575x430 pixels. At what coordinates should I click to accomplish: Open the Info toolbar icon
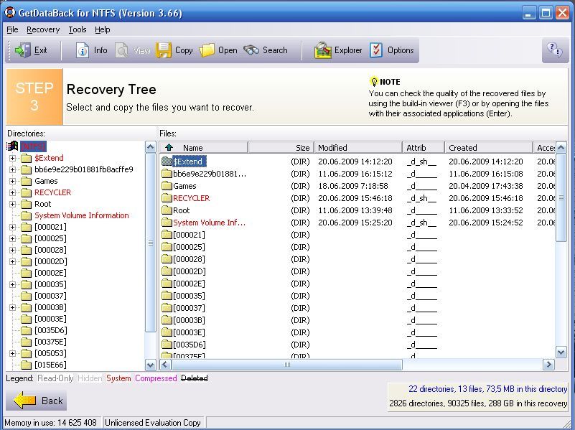click(83, 50)
